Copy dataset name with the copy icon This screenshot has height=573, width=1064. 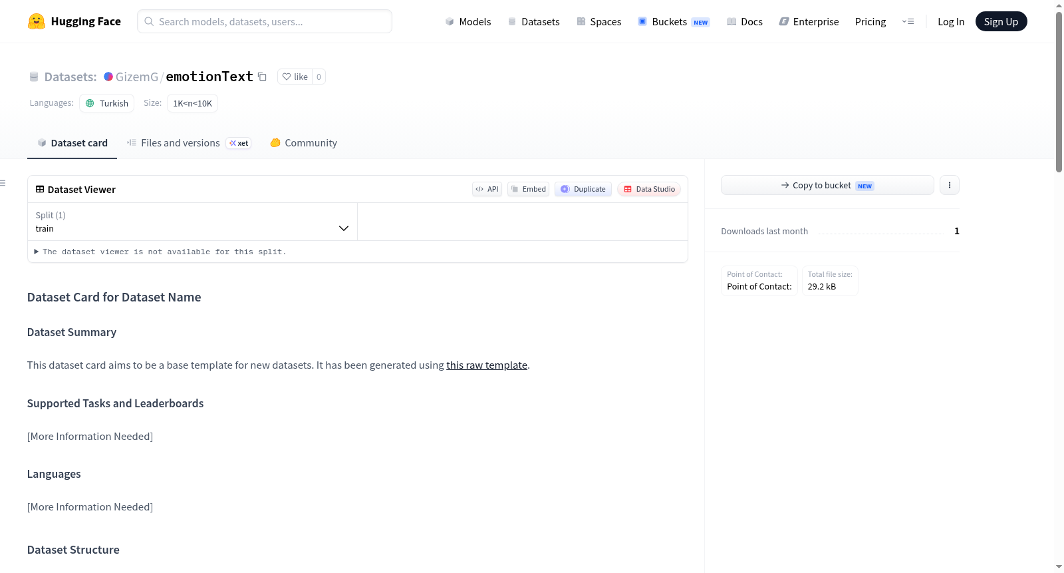[262, 77]
